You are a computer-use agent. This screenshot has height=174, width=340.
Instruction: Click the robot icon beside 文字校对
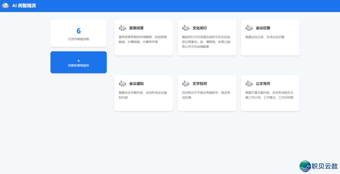186,84
